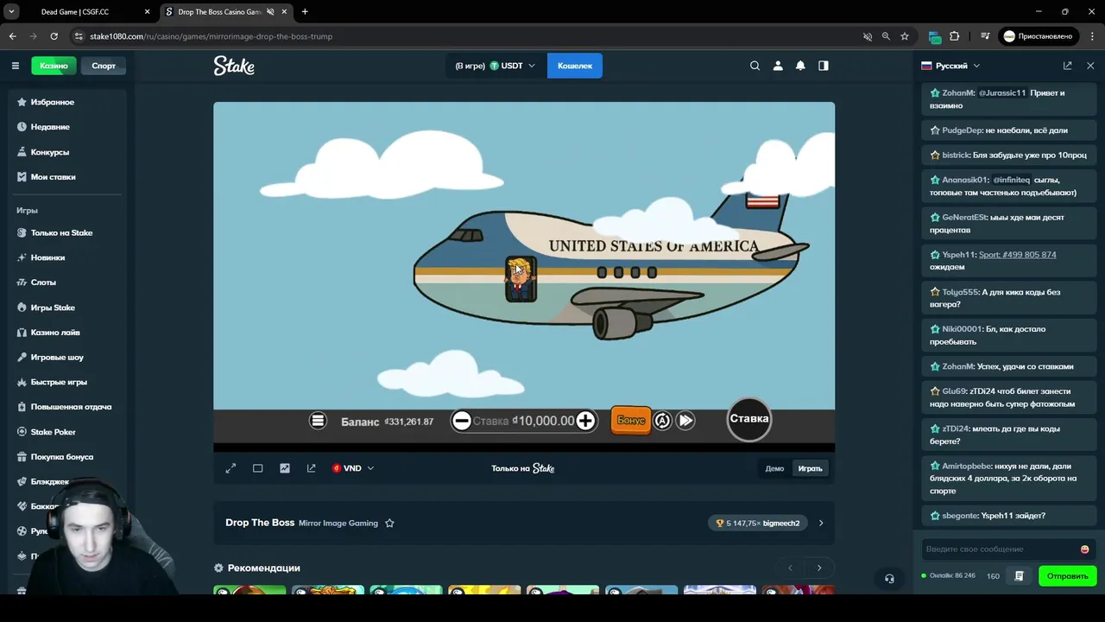Image resolution: width=1105 pixels, height=622 pixels.
Task: Click the Отправить send button
Action: pos(1068,576)
